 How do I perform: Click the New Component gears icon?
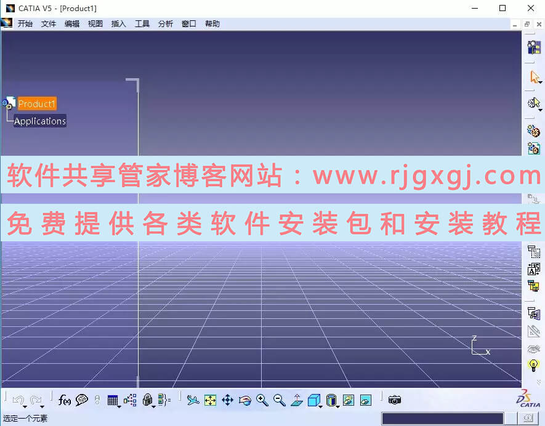[x=533, y=131]
